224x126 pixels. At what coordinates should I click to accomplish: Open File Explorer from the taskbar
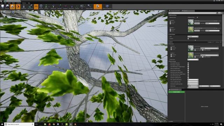(45, 124)
